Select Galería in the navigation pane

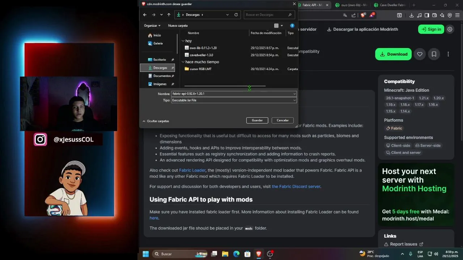pos(158,43)
